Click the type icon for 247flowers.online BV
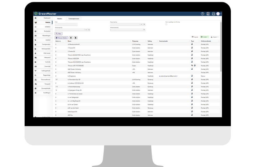 click(192, 44)
